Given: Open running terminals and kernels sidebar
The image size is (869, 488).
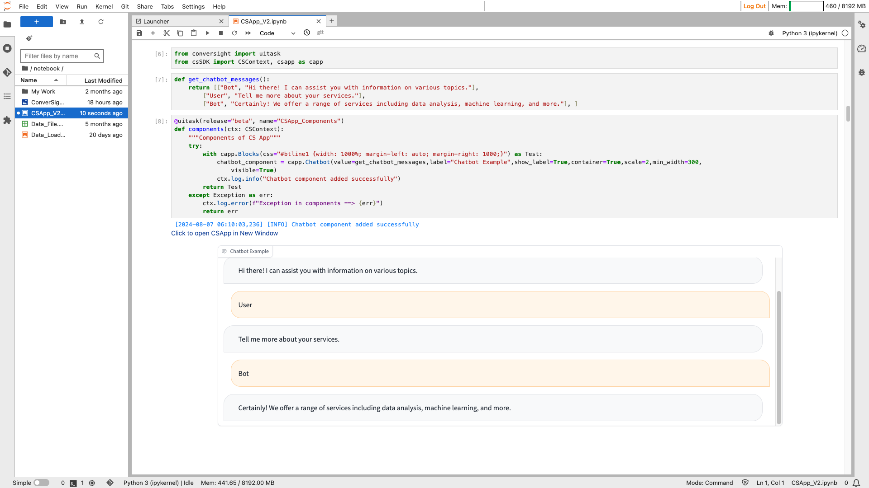Looking at the screenshot, I should point(7,48).
